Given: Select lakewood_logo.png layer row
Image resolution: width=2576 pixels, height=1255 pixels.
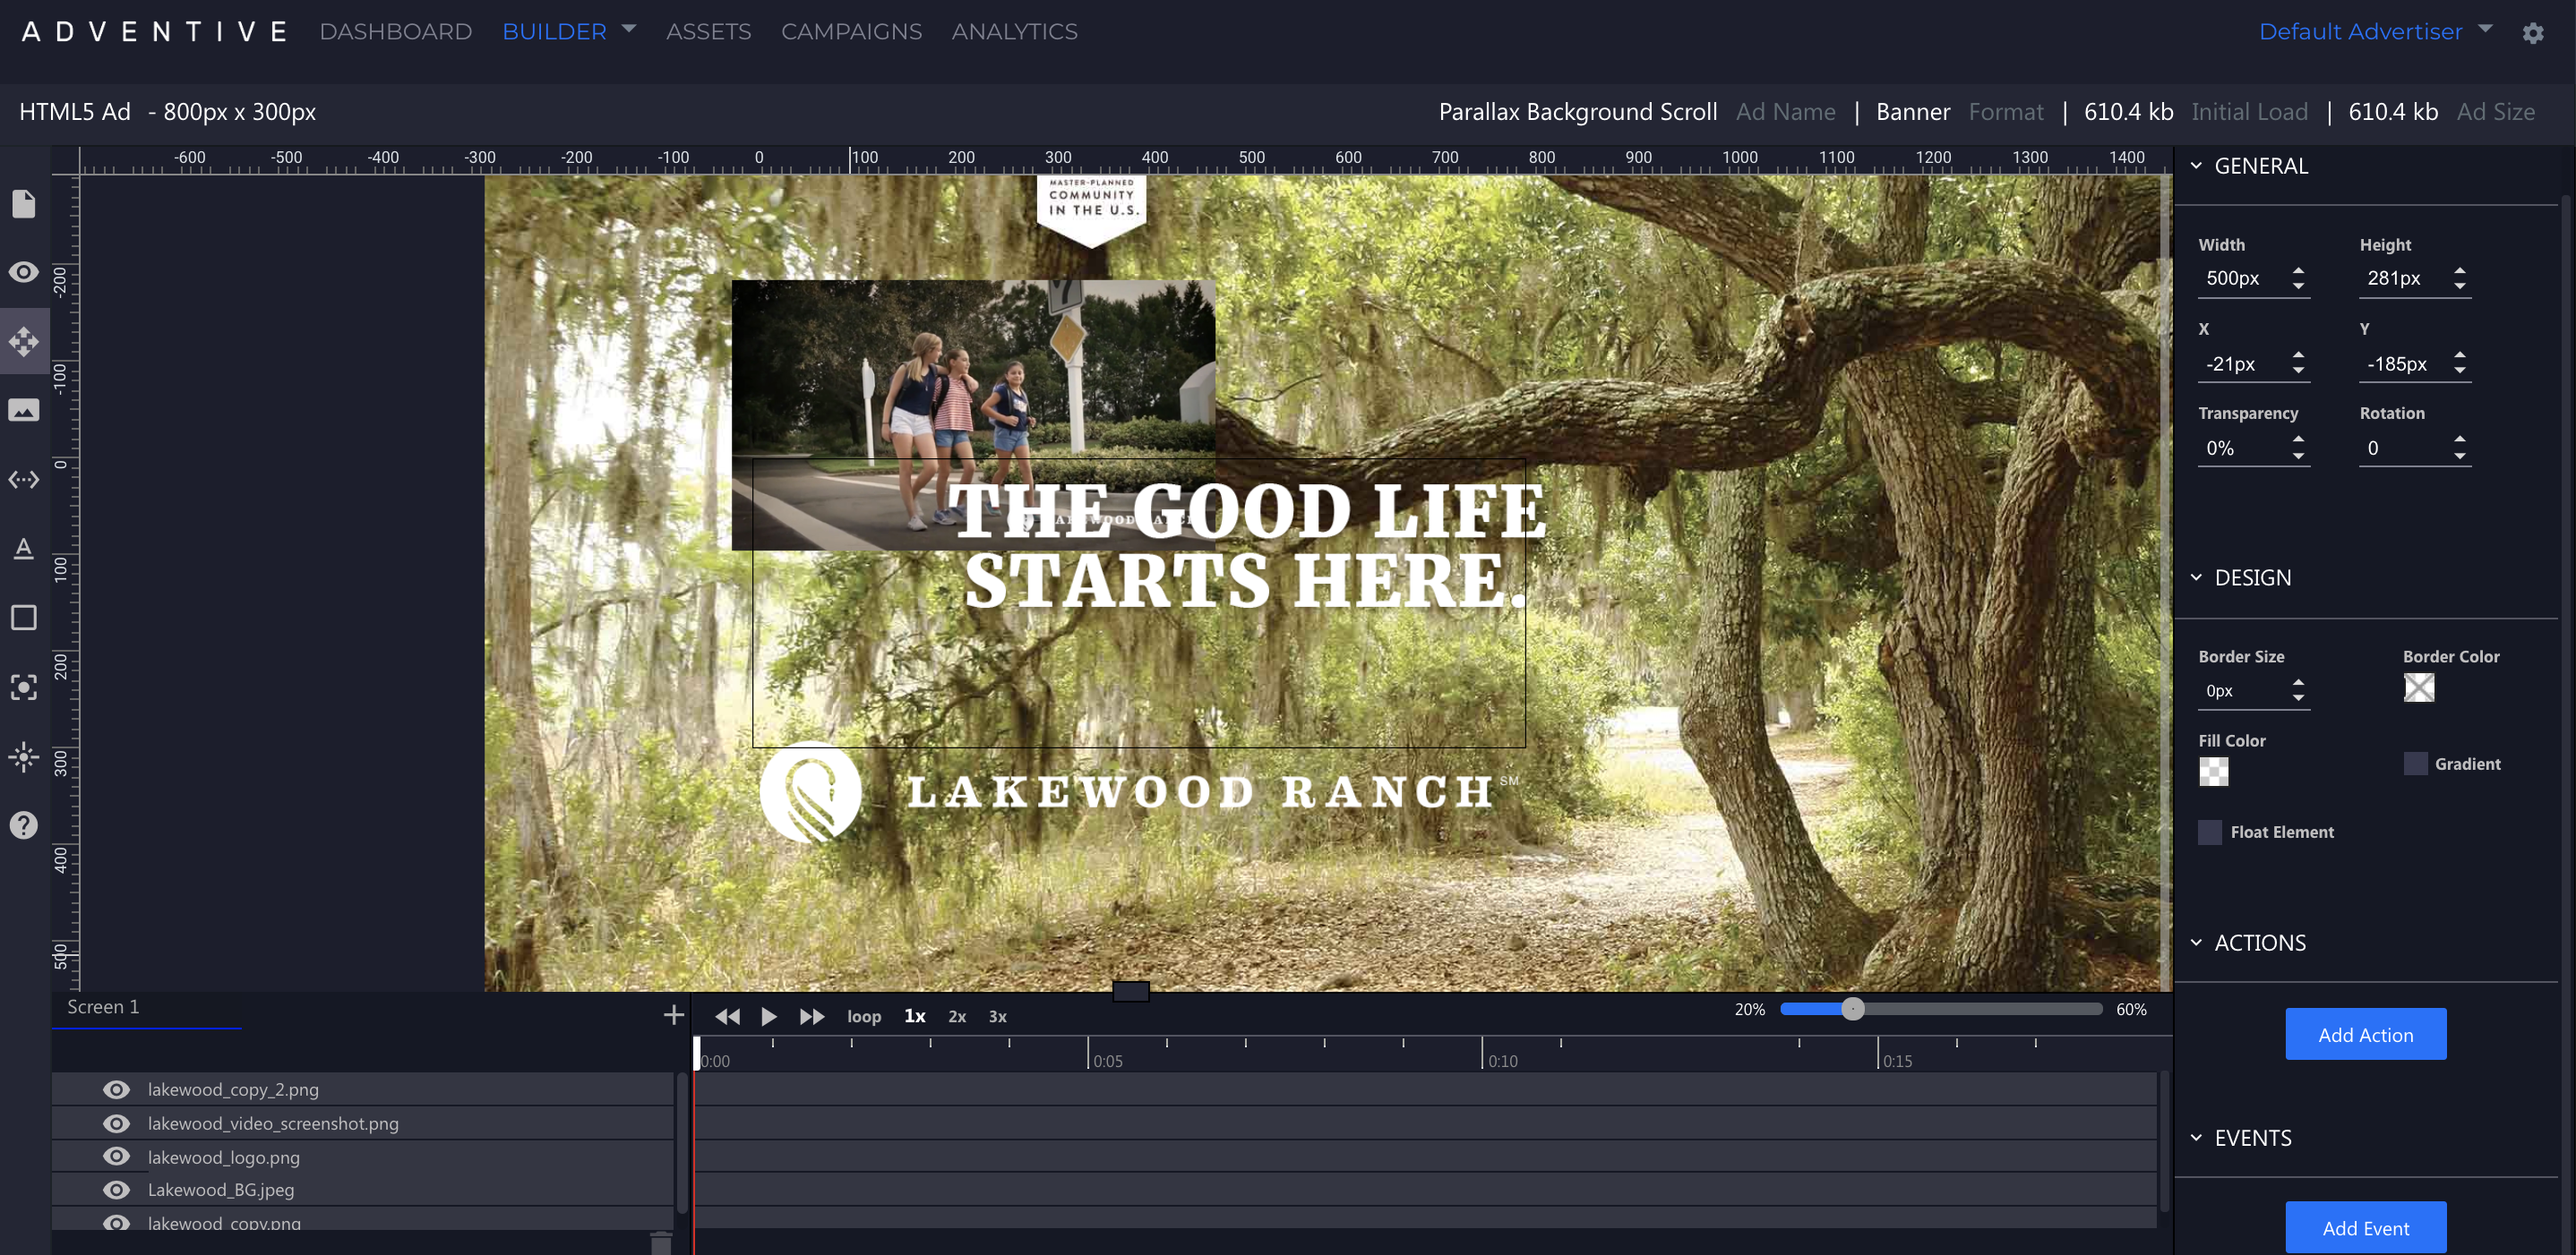Looking at the screenshot, I should [363, 1156].
